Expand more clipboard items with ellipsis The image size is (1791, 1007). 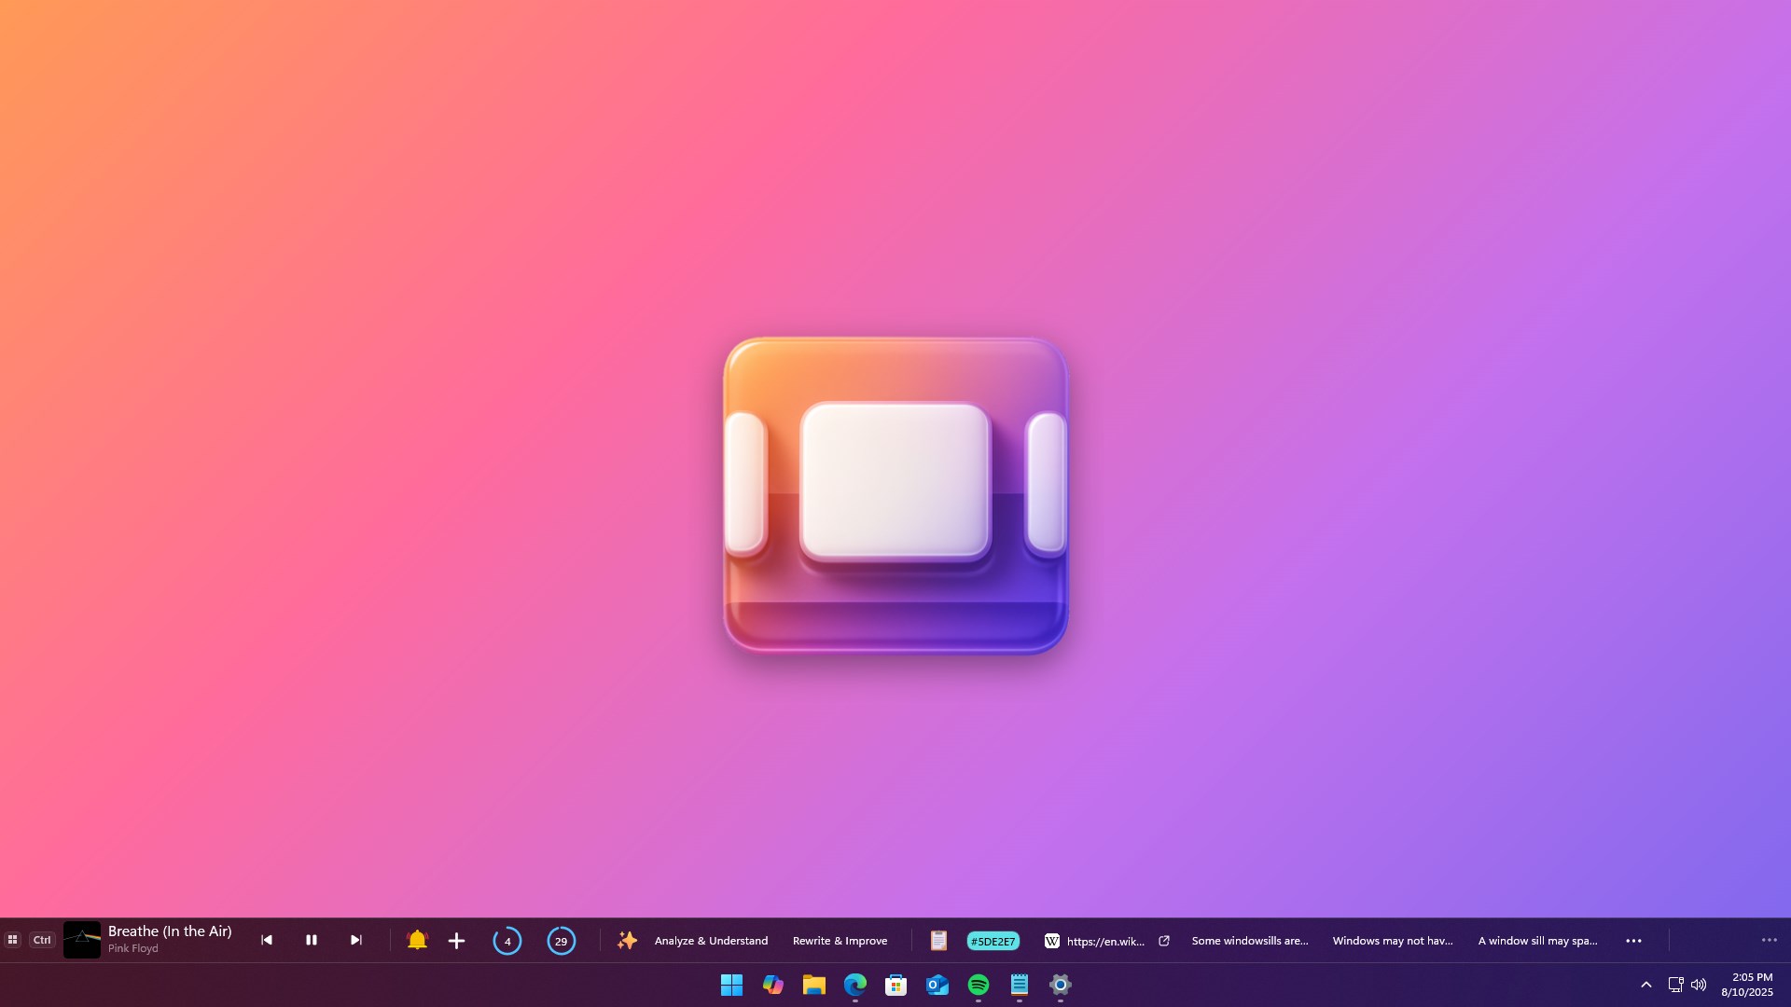click(x=1633, y=941)
